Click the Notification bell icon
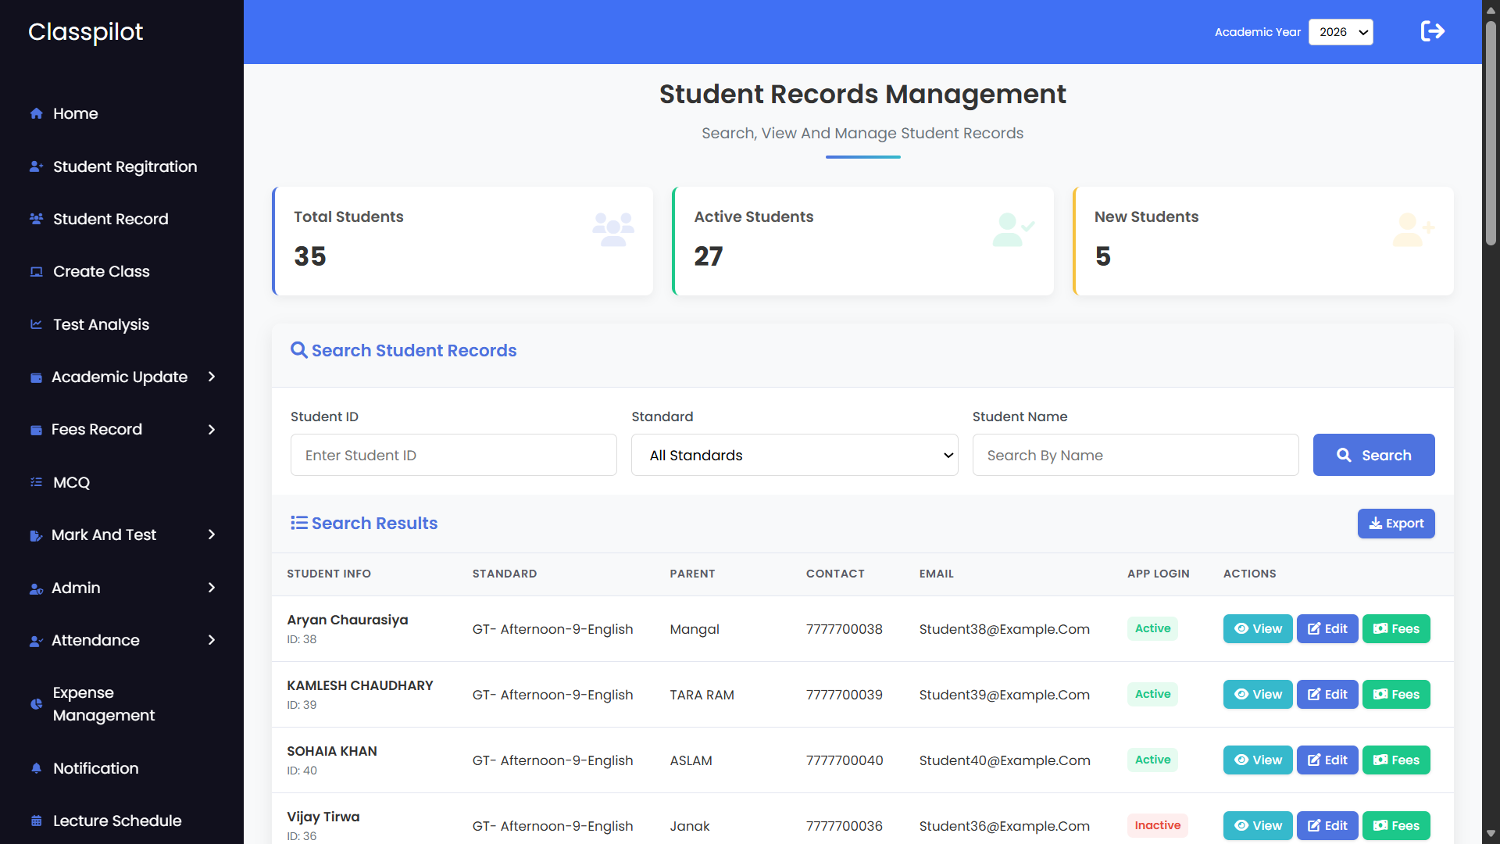The width and height of the screenshot is (1500, 844). (x=36, y=768)
